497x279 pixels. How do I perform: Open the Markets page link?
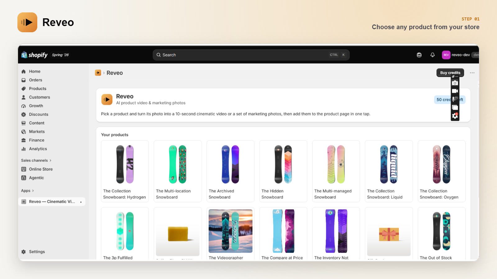point(37,132)
